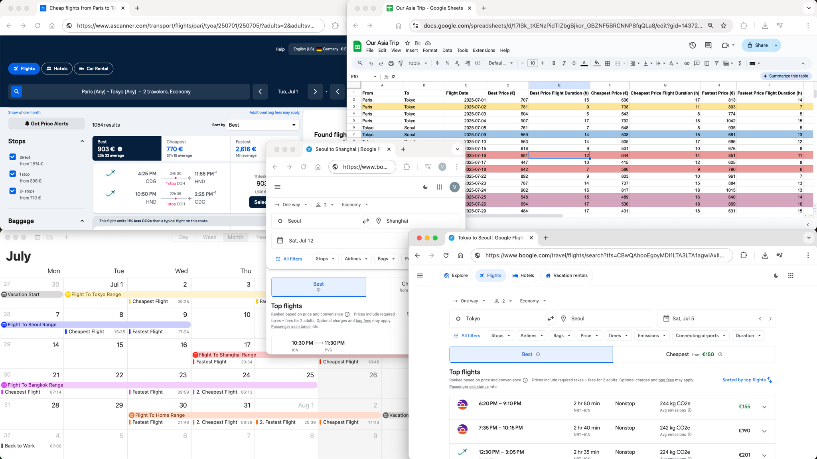This screenshot has width=817, height=459.
Task: Switch to Cheapest from €150 tab
Action: coord(694,355)
